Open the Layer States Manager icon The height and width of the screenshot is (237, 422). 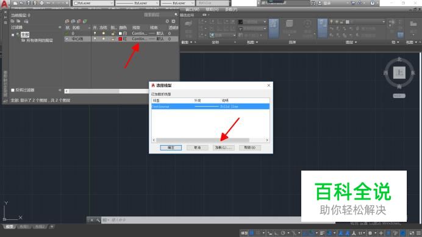coord(26,21)
